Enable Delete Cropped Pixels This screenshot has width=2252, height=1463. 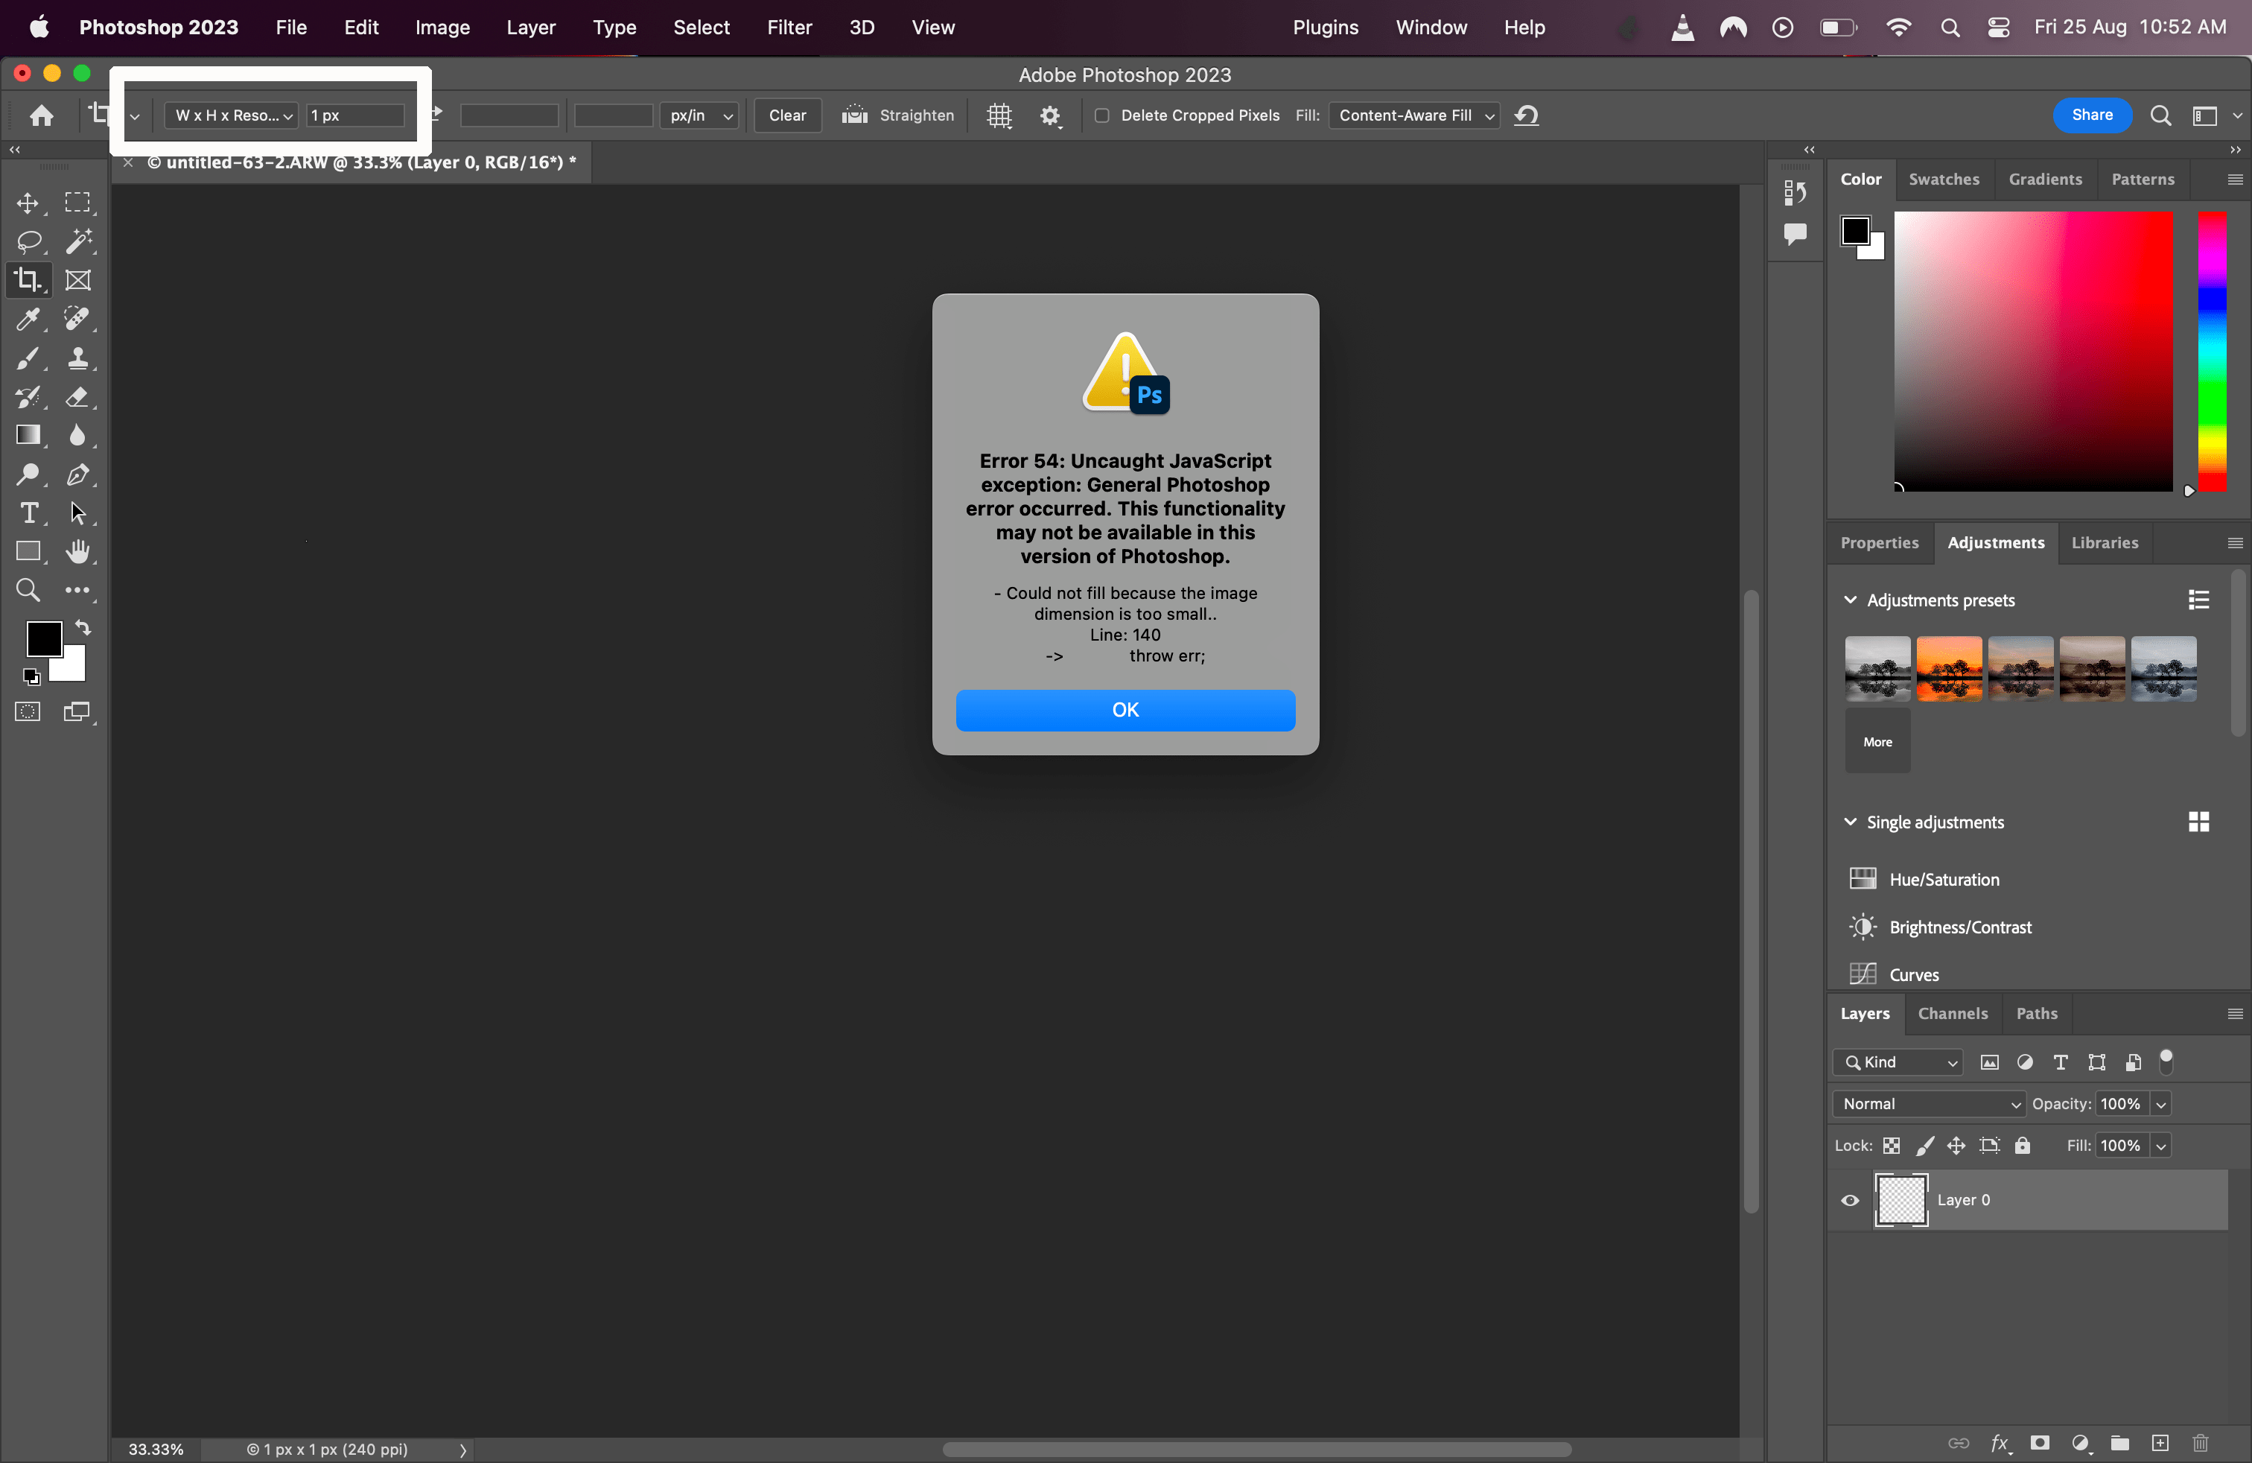1101,115
